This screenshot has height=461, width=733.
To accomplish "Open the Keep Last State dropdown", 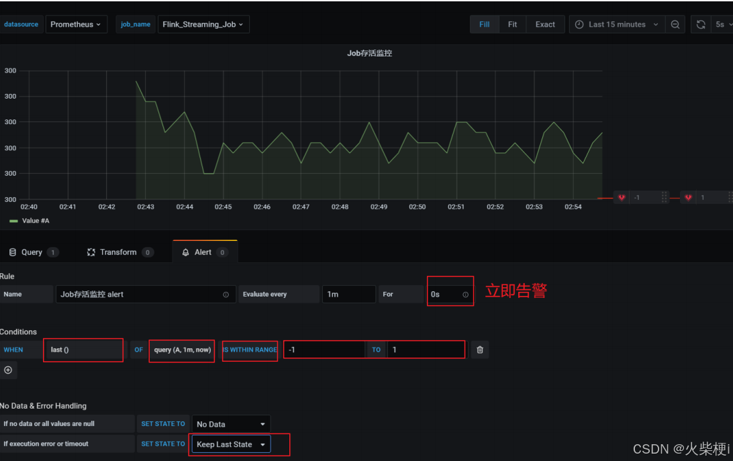I will click(231, 444).
